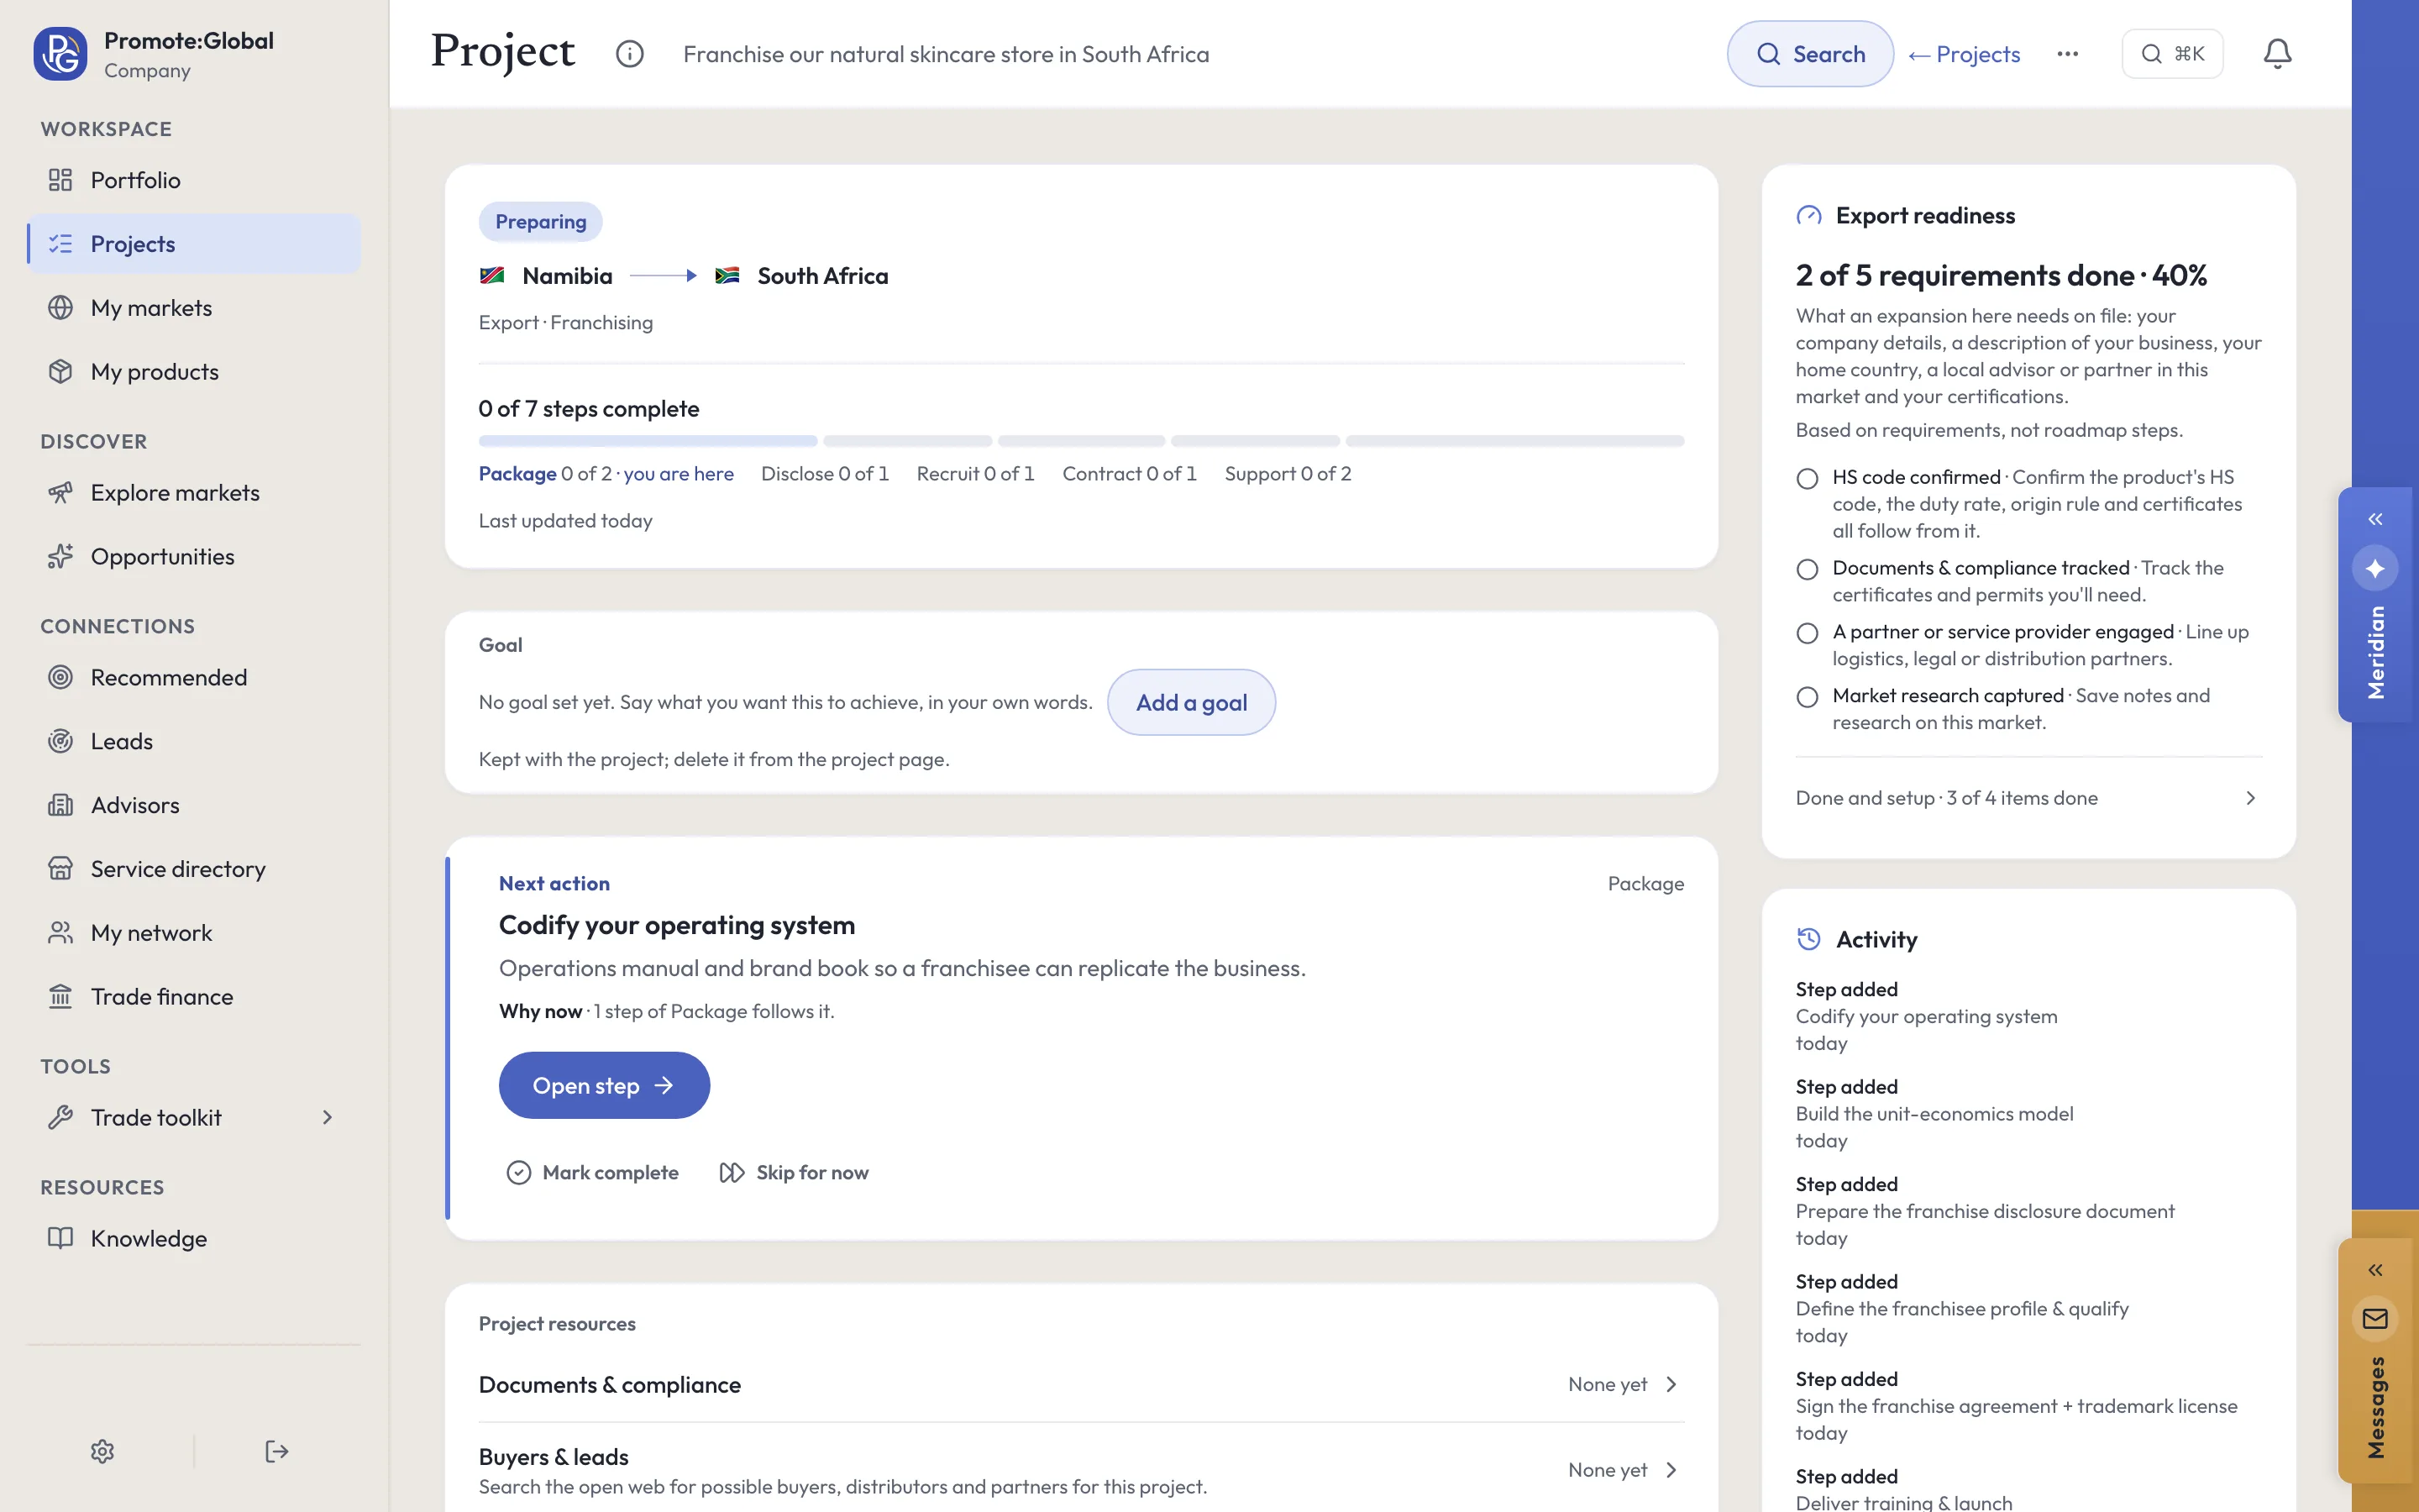Open Portfolio in the sidebar

(194, 180)
